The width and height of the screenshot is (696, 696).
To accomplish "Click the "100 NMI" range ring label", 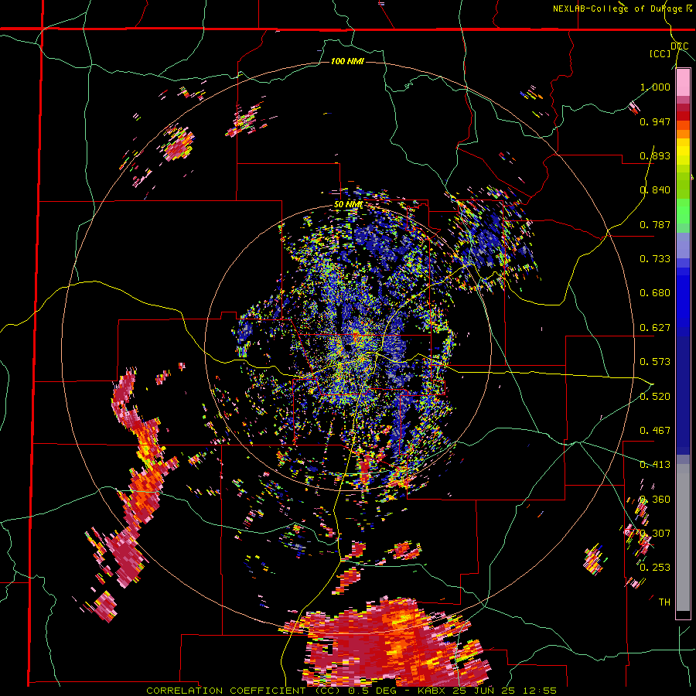I will 347,61.
